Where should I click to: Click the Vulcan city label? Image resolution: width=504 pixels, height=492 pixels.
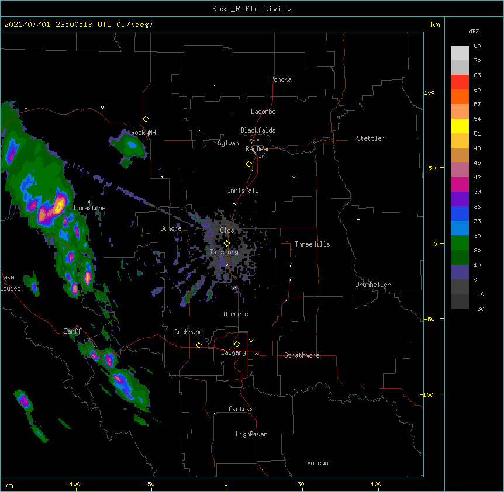tap(317, 463)
